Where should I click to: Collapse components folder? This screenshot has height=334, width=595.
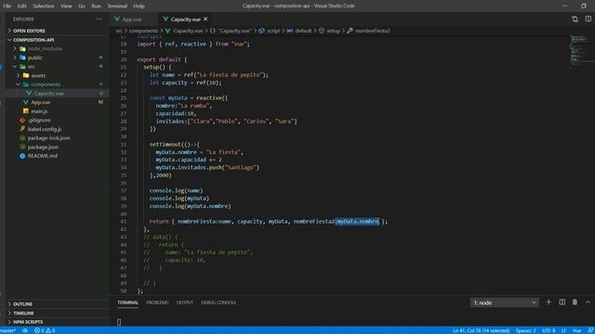click(46, 84)
